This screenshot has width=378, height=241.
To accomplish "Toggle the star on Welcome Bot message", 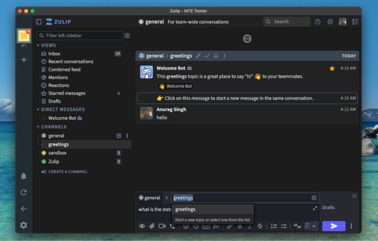I will (x=332, y=69).
